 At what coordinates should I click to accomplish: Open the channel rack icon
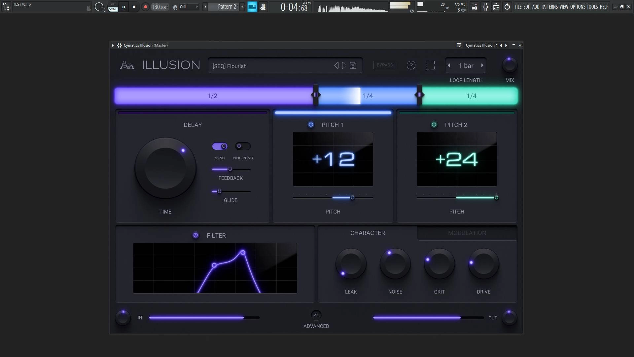point(475,7)
